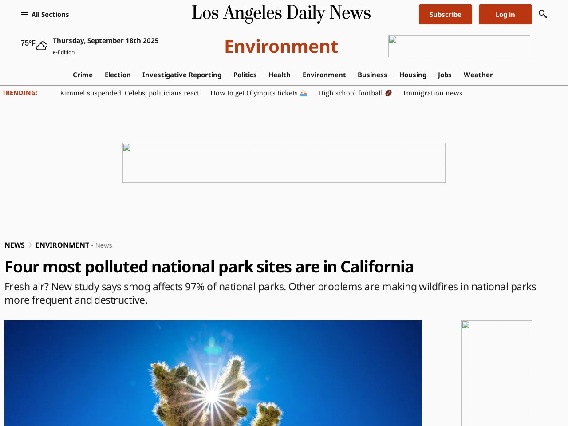Click the breadcrumb chevron after NEWS

click(x=30, y=245)
